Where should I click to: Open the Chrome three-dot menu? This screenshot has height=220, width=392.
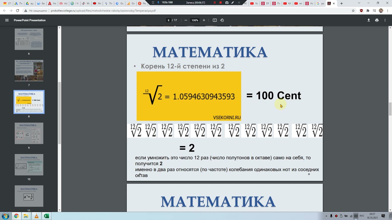coord(387,10)
